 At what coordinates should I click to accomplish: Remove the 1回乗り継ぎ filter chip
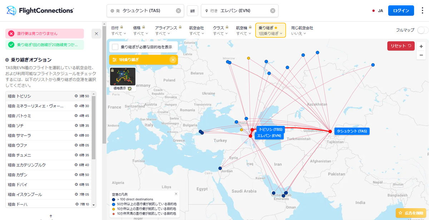pyautogui.click(x=173, y=60)
